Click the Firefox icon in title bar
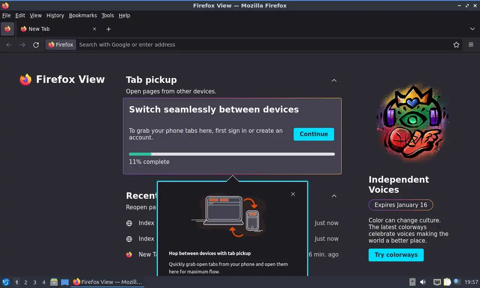This screenshot has height=288, width=480. click(5, 6)
